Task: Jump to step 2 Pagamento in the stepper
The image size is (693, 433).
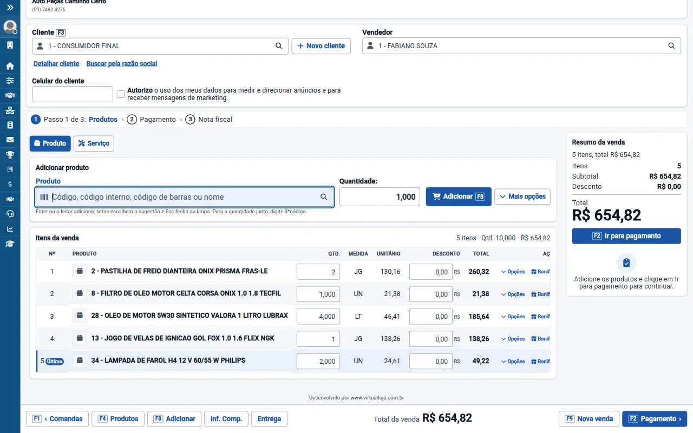Action: pos(152,120)
